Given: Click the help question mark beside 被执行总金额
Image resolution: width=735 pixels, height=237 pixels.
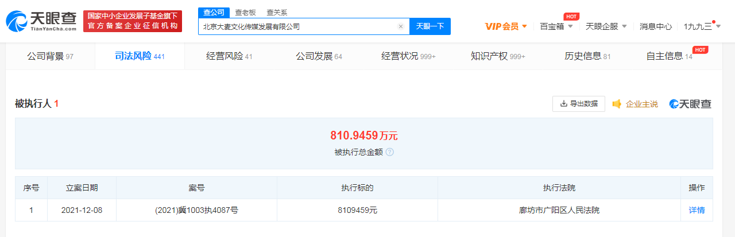Looking at the screenshot, I should point(389,152).
